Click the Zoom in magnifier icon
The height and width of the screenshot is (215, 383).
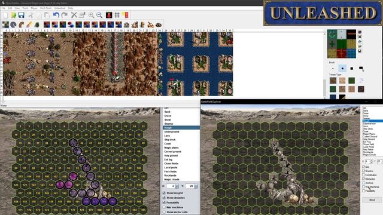(91, 15)
